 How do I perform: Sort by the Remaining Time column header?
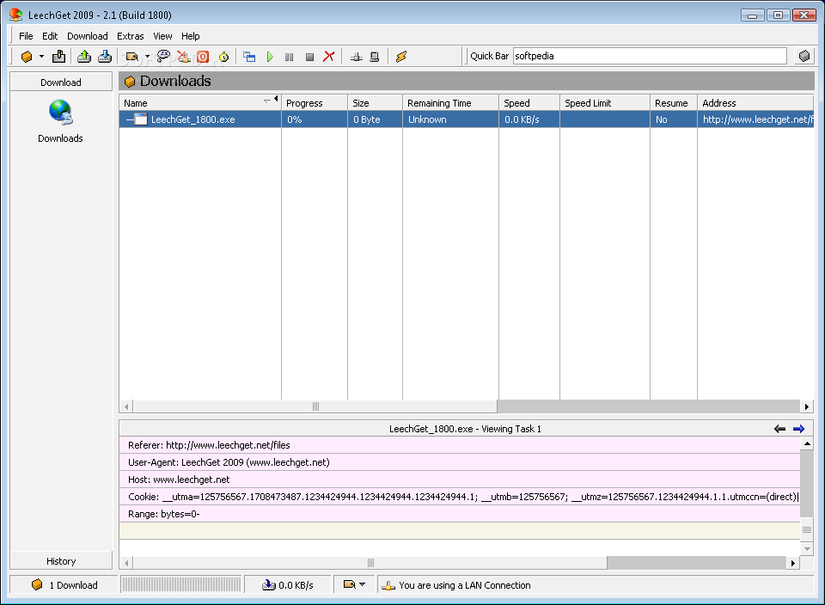[450, 103]
